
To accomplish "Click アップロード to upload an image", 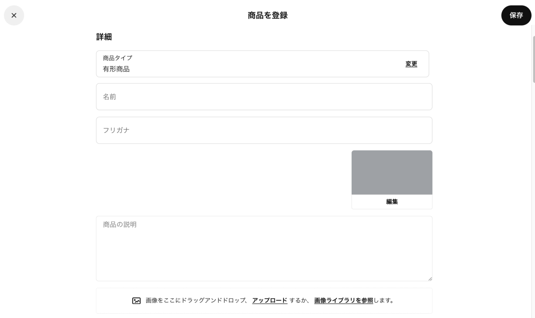I will [269, 301].
